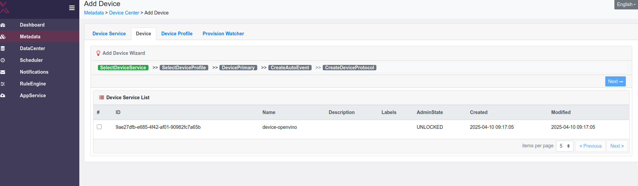Click the Device Center breadcrumb link
638x186 pixels.
(124, 13)
